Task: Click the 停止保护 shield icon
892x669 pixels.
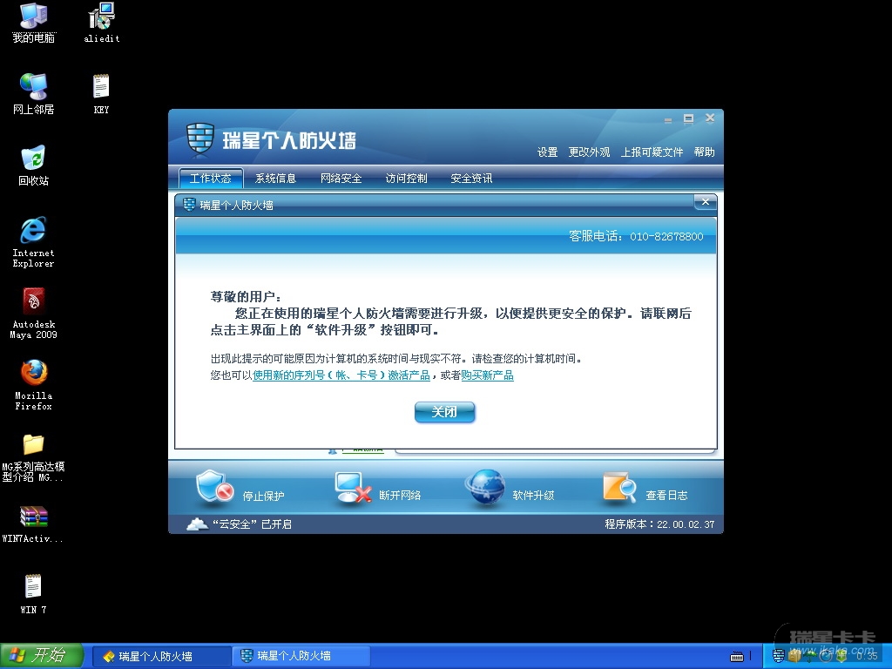Action: 214,488
